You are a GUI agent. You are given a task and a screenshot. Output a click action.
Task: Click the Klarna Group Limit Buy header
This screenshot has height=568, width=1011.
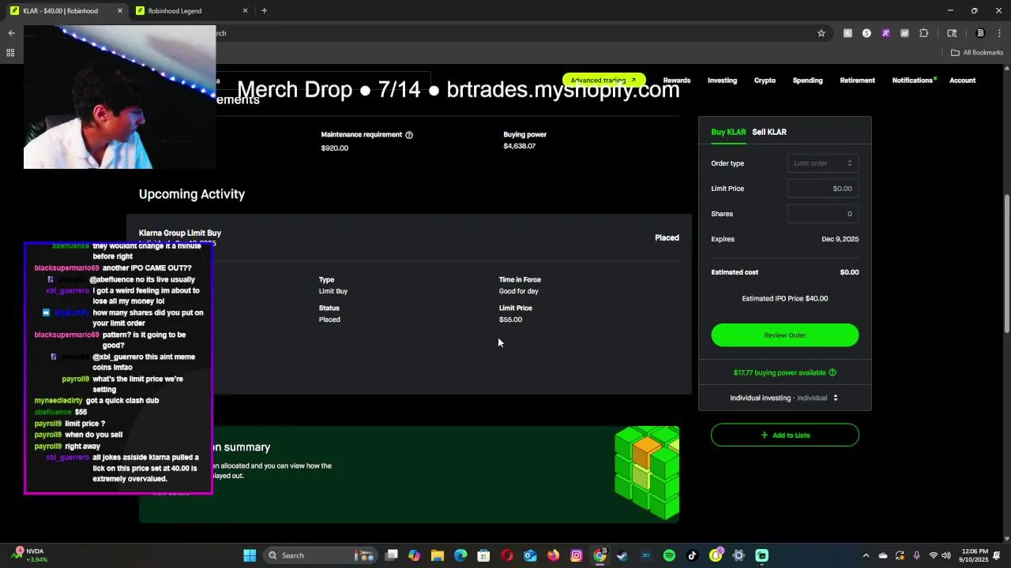coord(180,234)
